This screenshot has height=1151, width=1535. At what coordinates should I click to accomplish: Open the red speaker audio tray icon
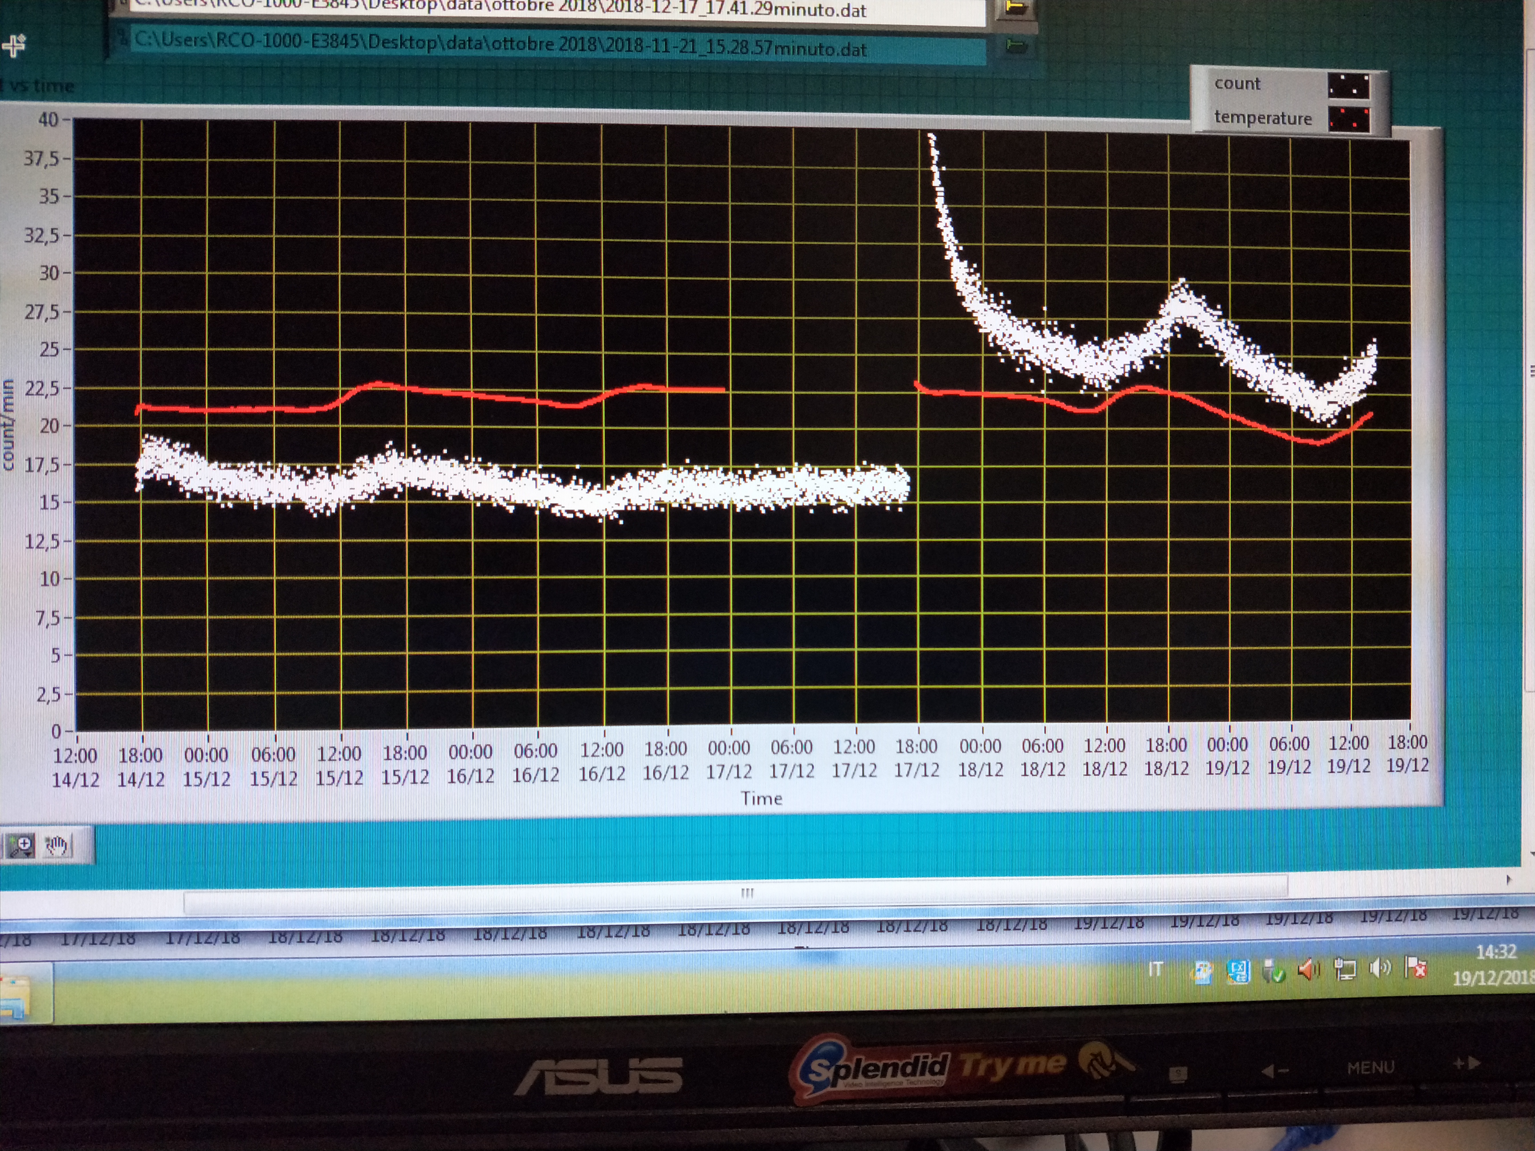point(1308,970)
